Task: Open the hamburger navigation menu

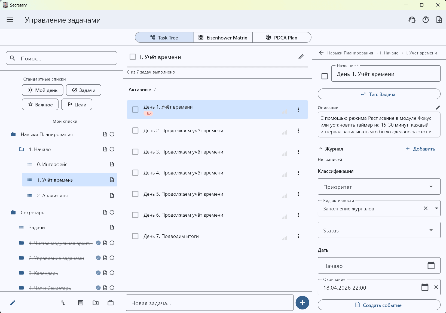Action: click(10, 20)
